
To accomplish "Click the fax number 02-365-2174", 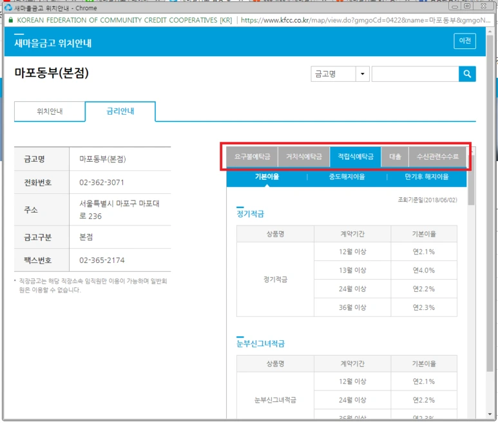I will click(x=102, y=260).
